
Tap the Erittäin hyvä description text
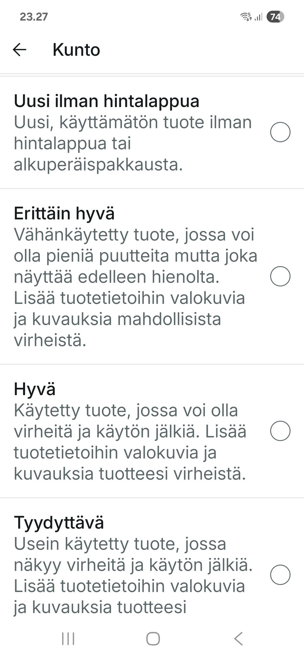133,285
